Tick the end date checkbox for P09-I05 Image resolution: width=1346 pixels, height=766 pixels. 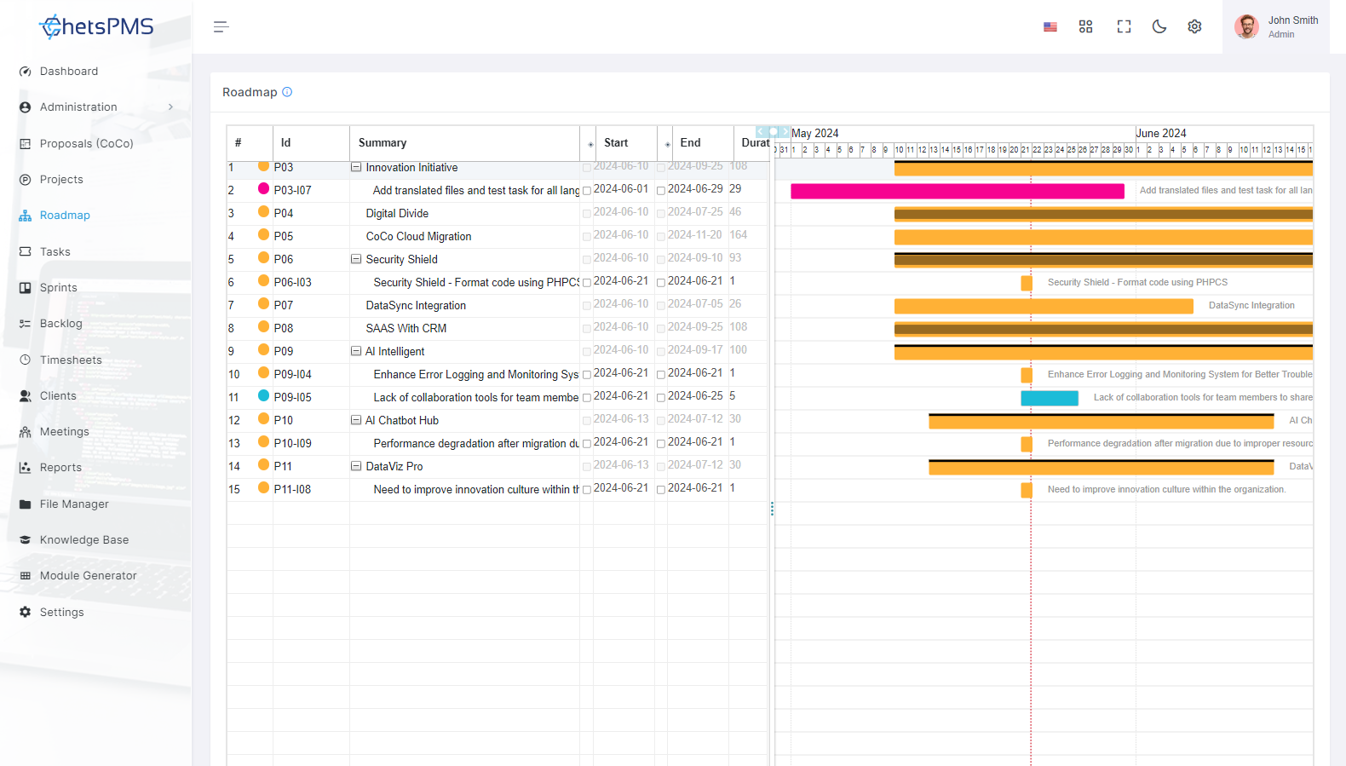pos(661,398)
